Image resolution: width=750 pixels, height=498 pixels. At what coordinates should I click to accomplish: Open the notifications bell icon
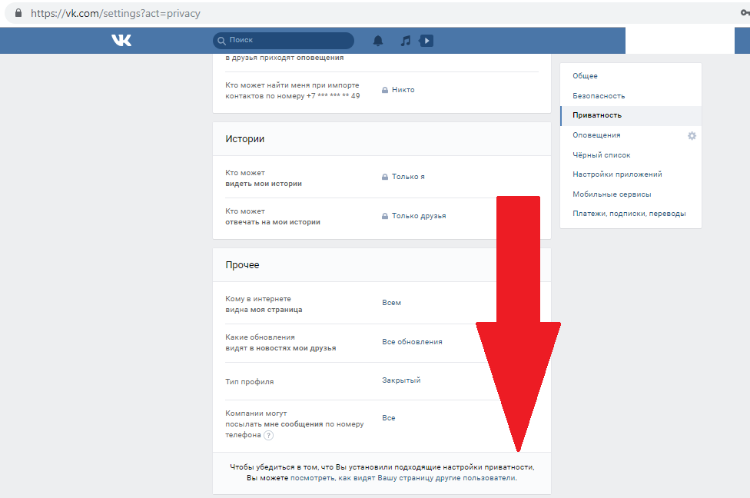(x=377, y=41)
